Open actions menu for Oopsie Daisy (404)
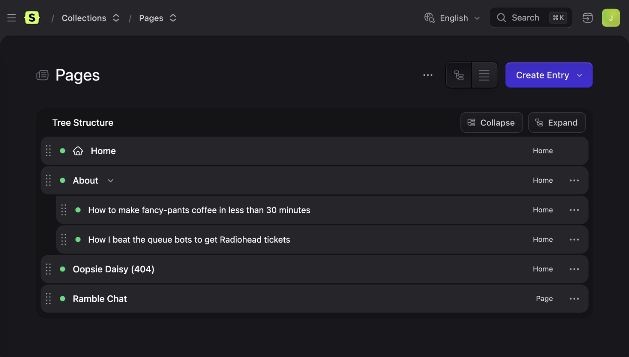This screenshot has width=629, height=357. [x=574, y=269]
